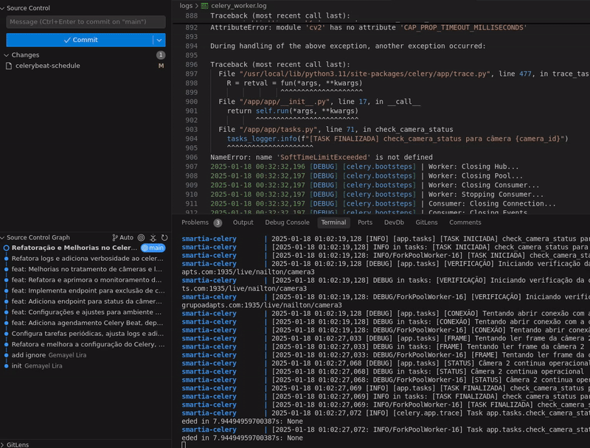Select commit feat: Configurações e ajustes para ambiente
Viewport: 590px width, 448px height.
86,312
